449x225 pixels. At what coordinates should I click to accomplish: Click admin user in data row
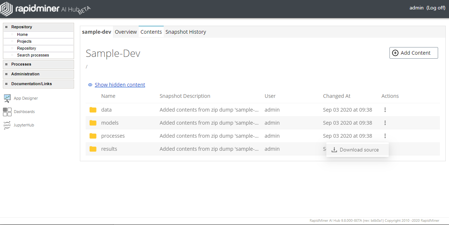(272, 110)
